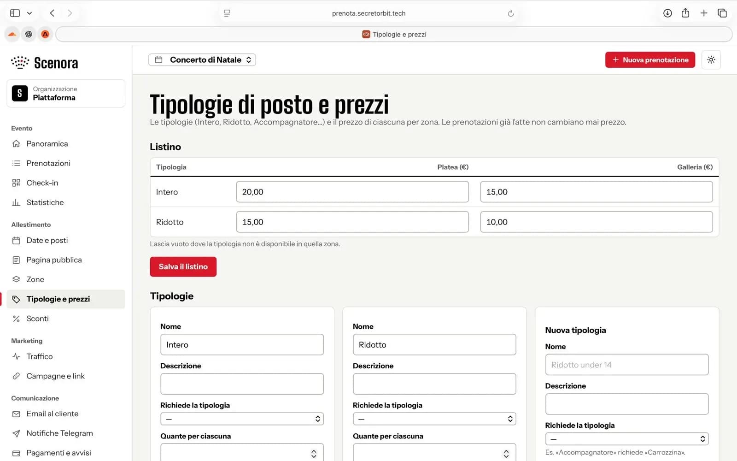This screenshot has width=737, height=461.
Task: Open Notifiche Telegram page
Action: [x=66, y=433]
